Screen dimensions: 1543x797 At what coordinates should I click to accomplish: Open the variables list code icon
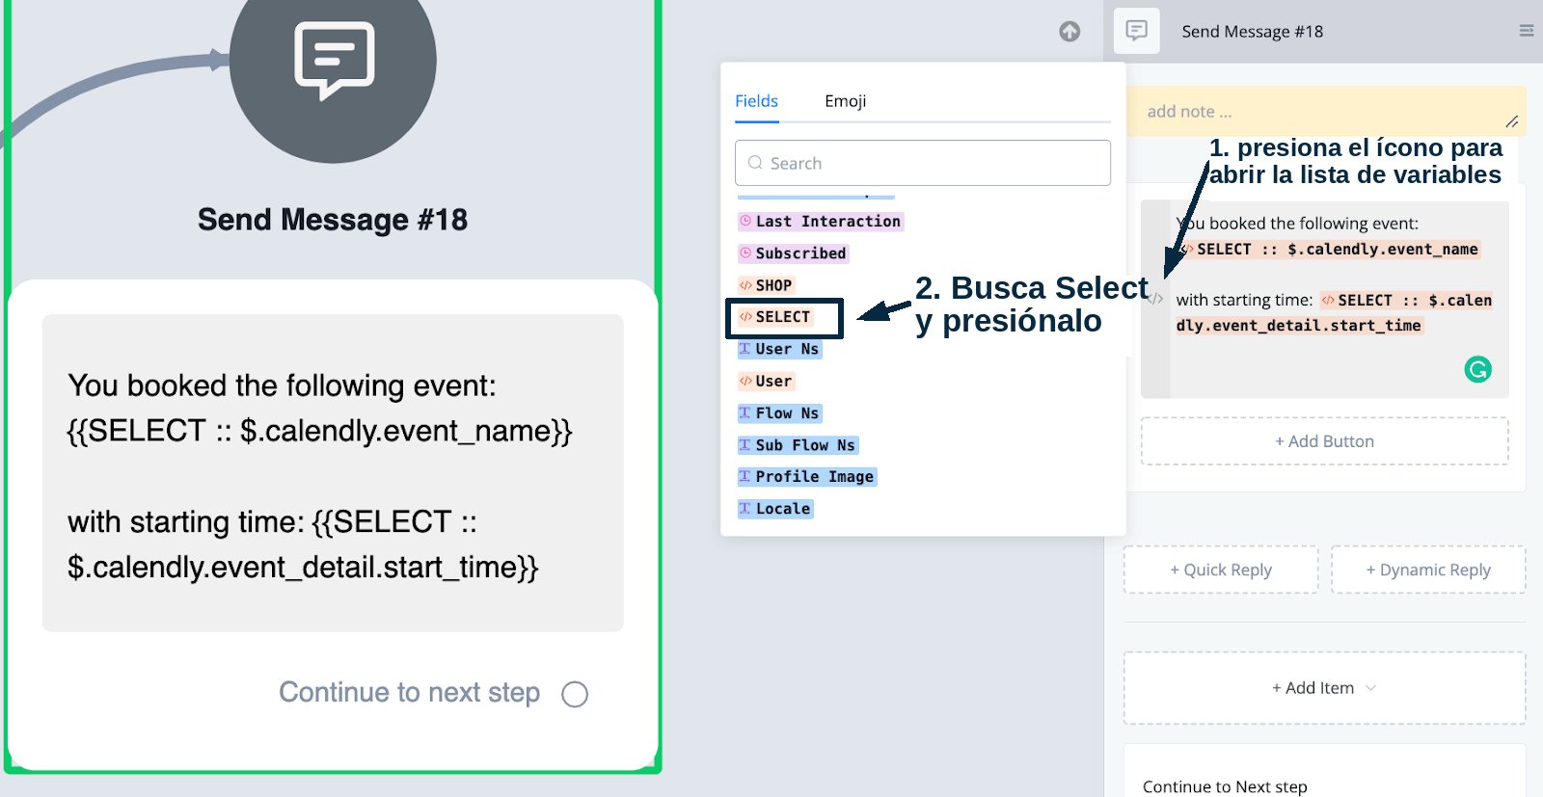[1155, 299]
